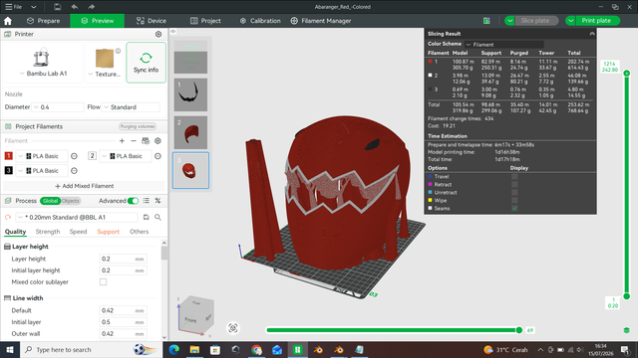
Task: Open Flow Standard dropdown
Action: click(131, 107)
